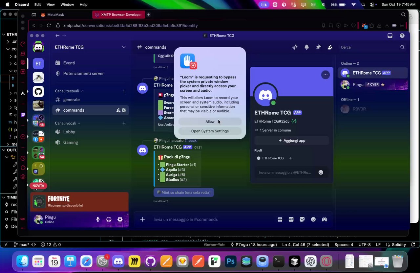This screenshot has width=420, height=273.
Task: Select ETHRome TCG APP in member list
Action: click(x=372, y=73)
